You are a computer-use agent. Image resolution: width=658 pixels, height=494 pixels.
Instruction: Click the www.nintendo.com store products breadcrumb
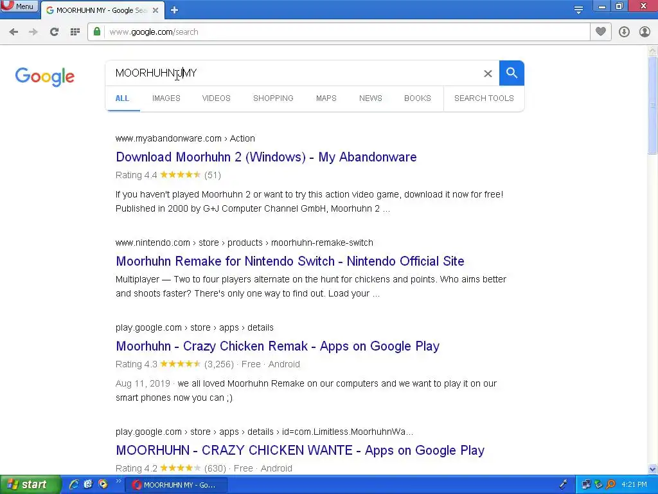244,242
